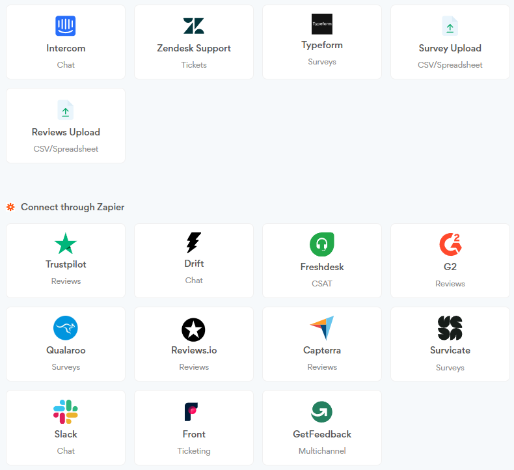Click the Intercom logo icon
514x470 pixels.
[x=66, y=25]
